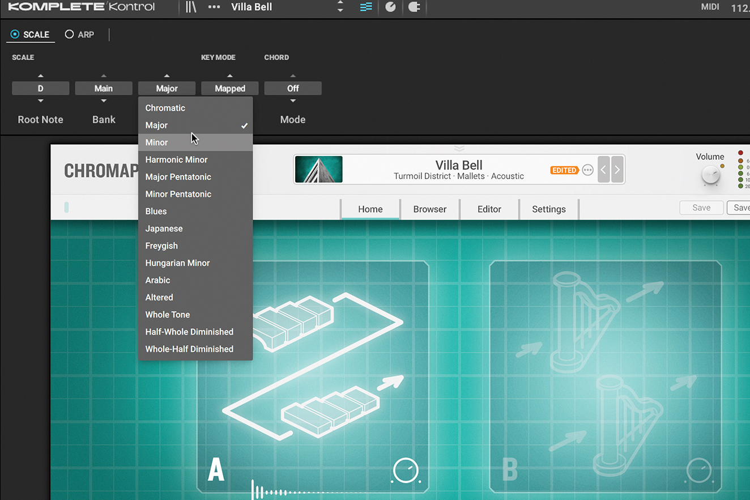Switch to the Editor tab
Viewport: 750px width, 500px height.
pos(489,209)
